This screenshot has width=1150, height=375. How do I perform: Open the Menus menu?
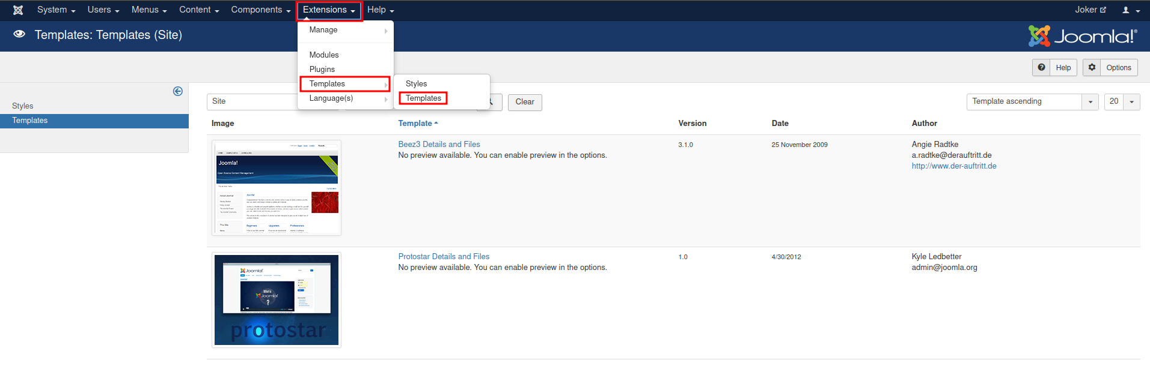149,10
